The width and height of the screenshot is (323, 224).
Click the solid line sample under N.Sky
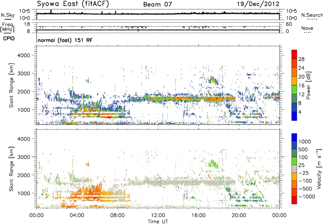point(8,19)
